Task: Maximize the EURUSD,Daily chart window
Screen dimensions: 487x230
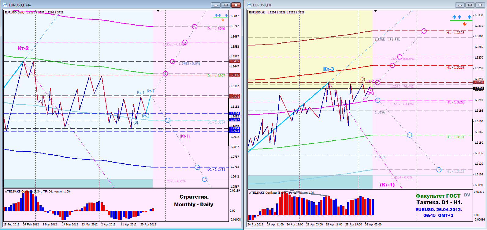Action: tap(226, 5)
